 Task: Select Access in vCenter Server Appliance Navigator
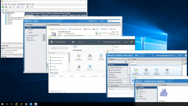[x=141, y=90]
